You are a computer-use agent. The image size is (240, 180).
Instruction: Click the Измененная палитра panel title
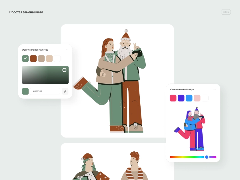[x=182, y=89]
